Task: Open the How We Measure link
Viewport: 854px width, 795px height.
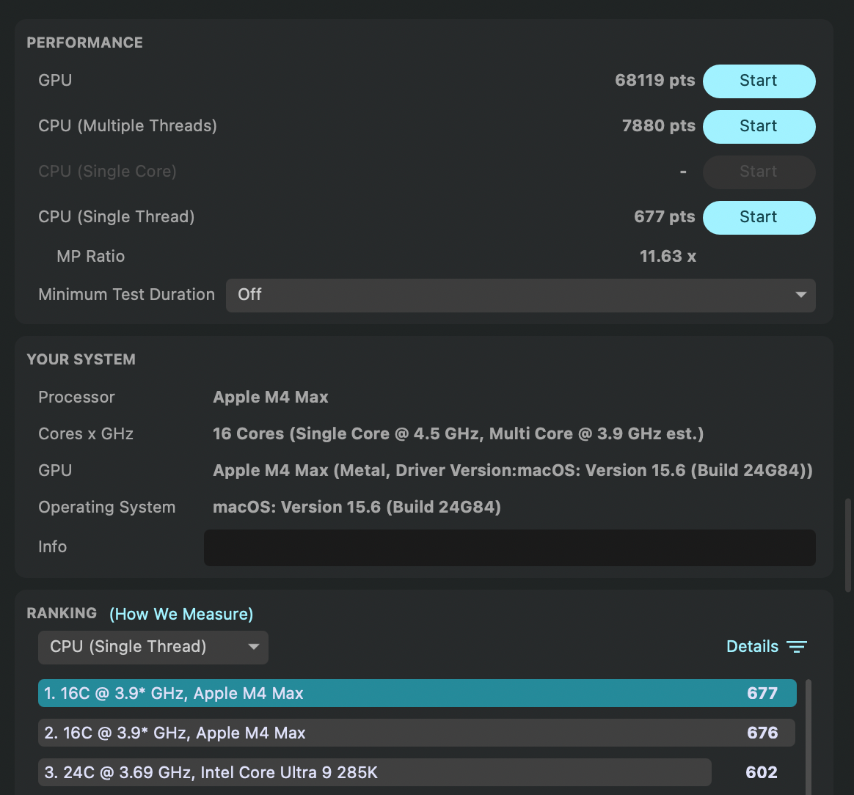Action: (x=181, y=615)
